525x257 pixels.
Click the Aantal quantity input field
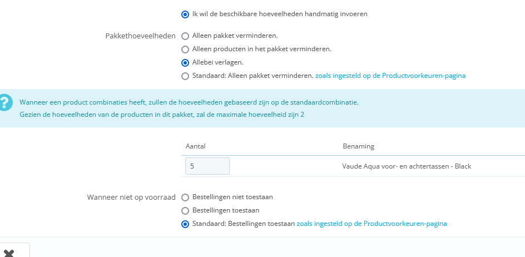pos(207,166)
